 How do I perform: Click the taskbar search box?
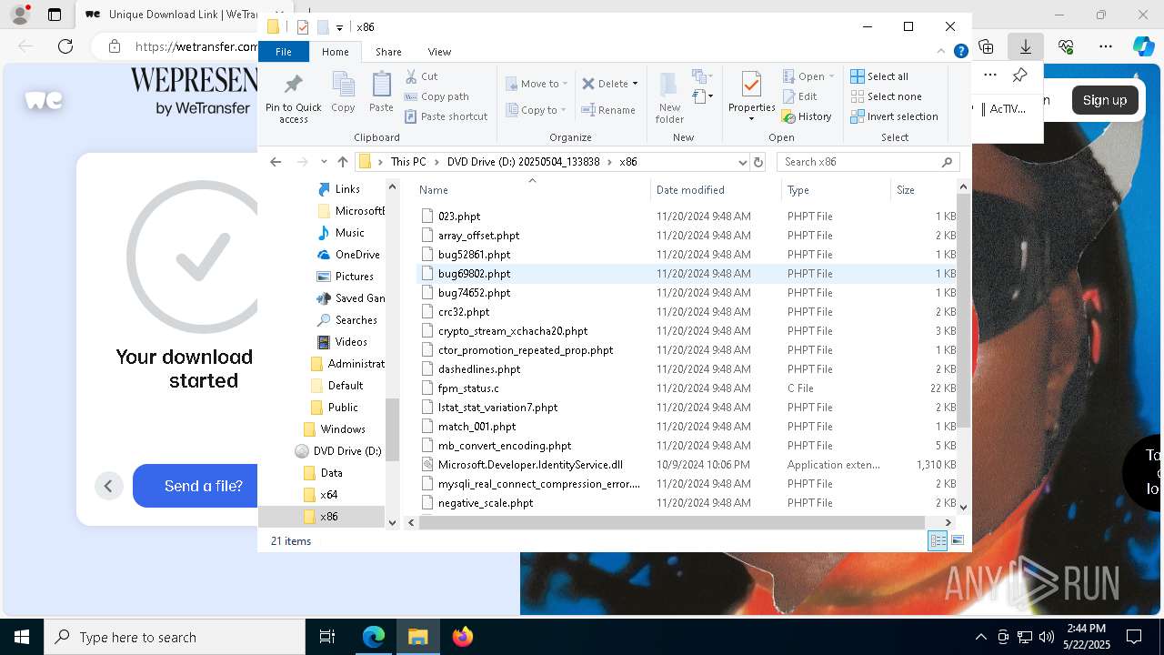coord(175,637)
